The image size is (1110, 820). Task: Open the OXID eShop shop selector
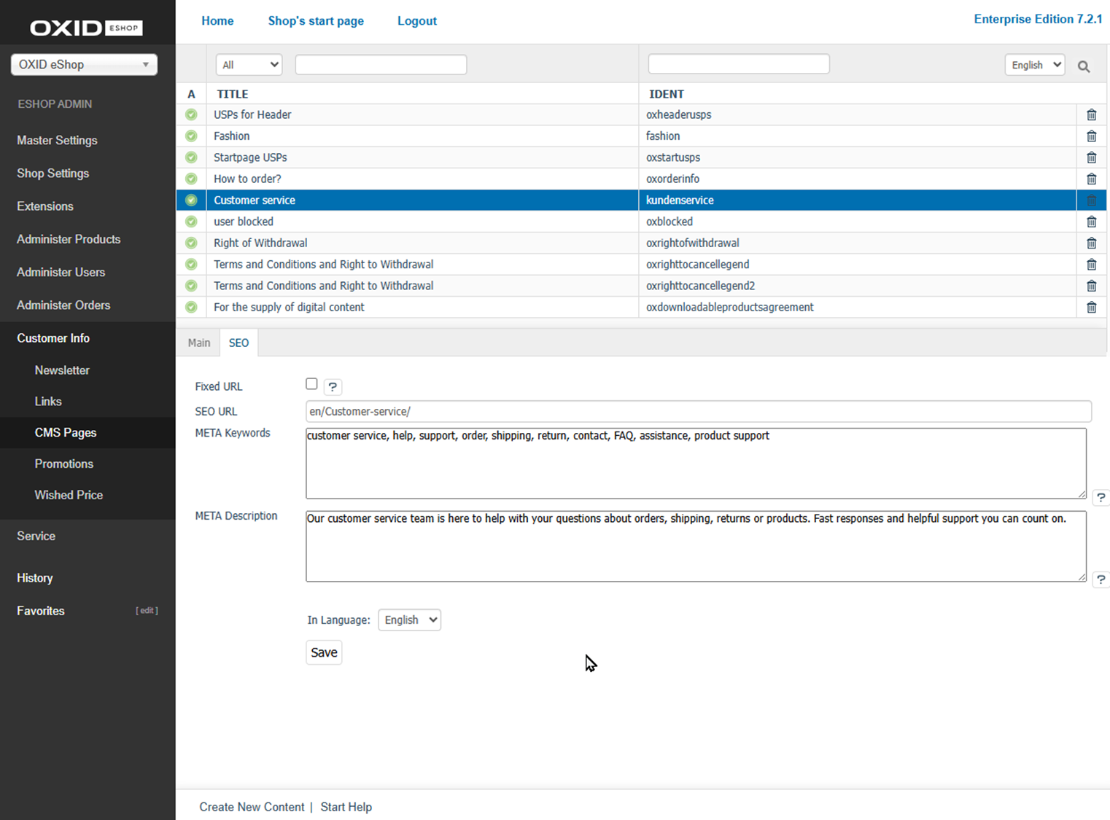(x=84, y=65)
